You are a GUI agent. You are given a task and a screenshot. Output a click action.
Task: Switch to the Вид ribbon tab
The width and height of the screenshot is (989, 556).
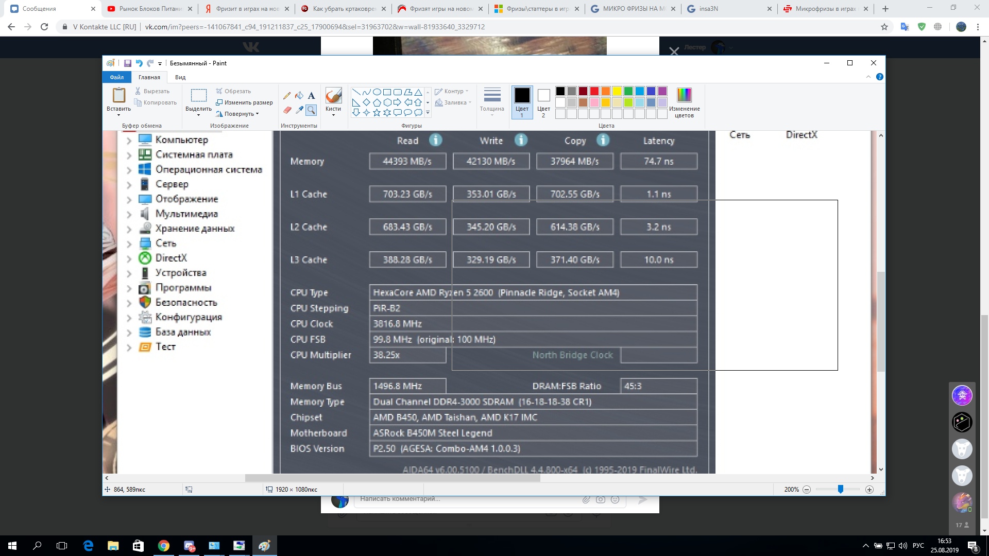[180, 77]
